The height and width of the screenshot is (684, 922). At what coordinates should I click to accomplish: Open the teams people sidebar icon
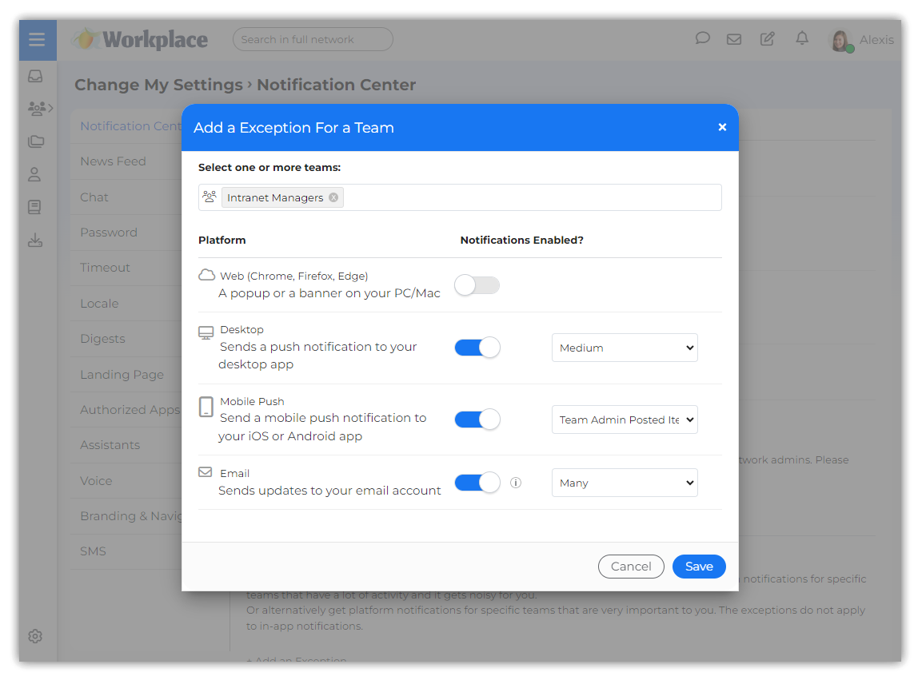click(37, 108)
